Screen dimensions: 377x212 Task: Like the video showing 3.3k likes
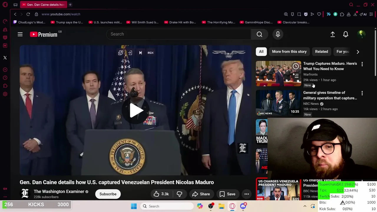click(161, 194)
